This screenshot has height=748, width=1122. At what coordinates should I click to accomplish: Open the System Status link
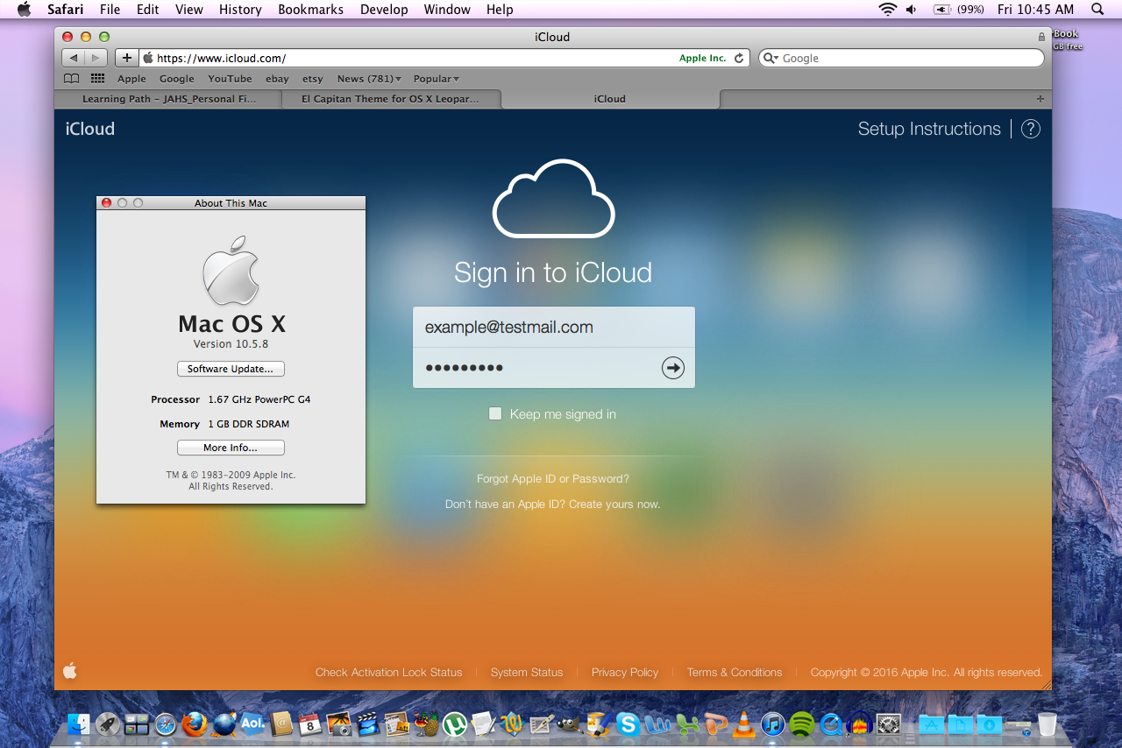pyautogui.click(x=527, y=673)
